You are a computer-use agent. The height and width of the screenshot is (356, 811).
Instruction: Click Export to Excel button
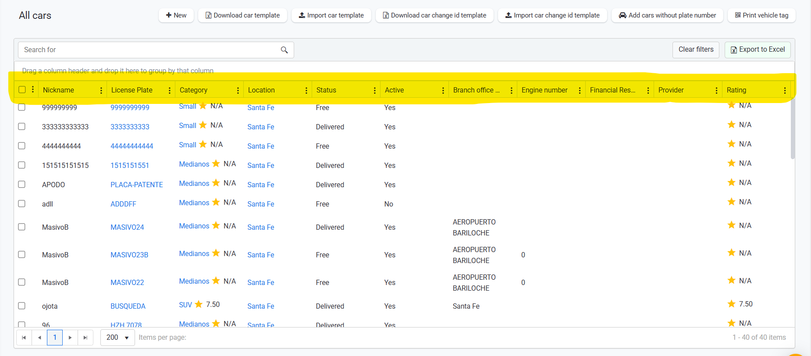coord(758,50)
